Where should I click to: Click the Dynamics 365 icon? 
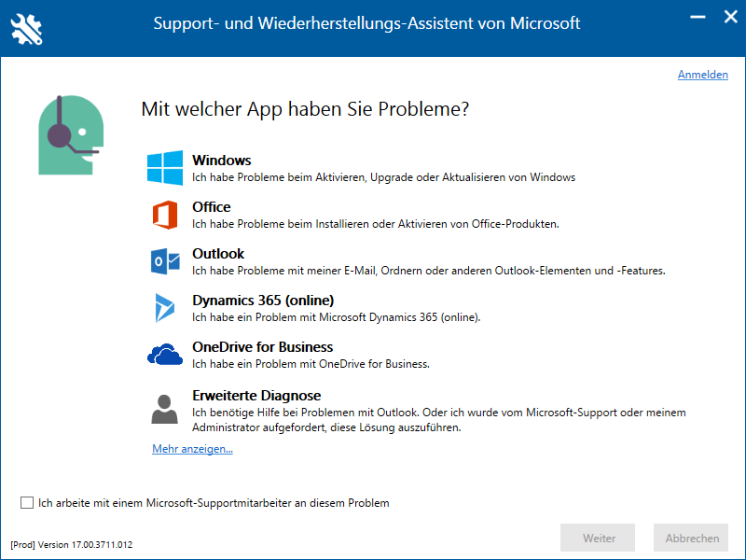[x=165, y=308]
